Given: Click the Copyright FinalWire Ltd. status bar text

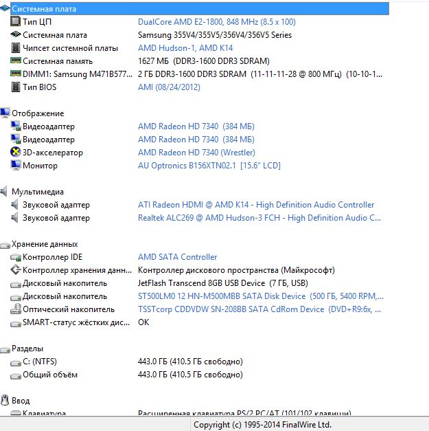Looking at the screenshot, I should (262, 425).
